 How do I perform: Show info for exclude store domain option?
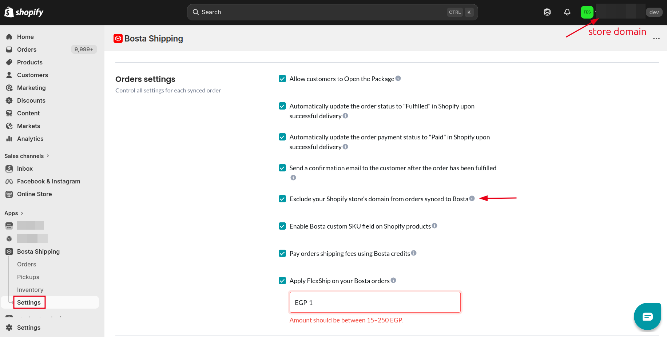click(472, 198)
